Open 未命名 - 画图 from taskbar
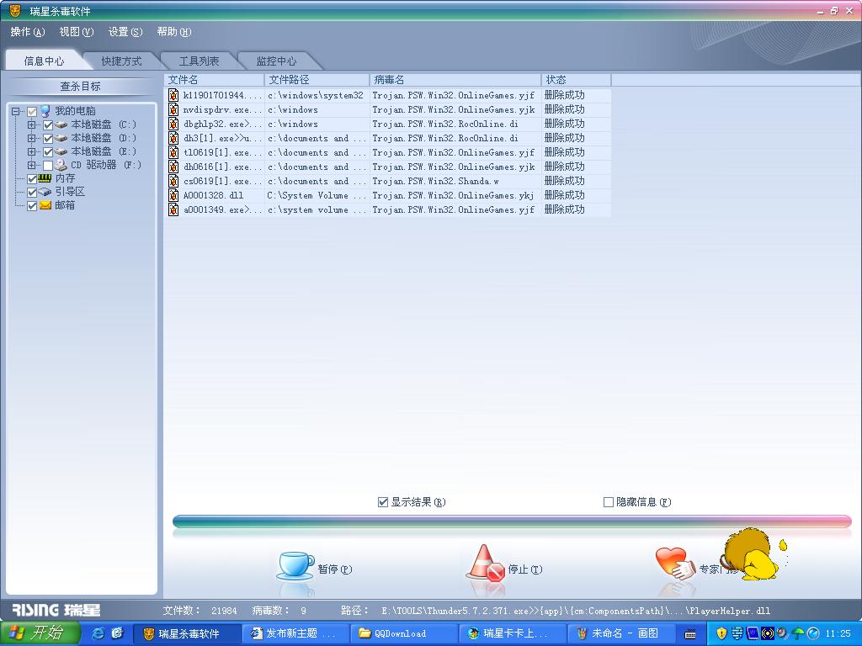The width and height of the screenshot is (862, 646). click(622, 633)
